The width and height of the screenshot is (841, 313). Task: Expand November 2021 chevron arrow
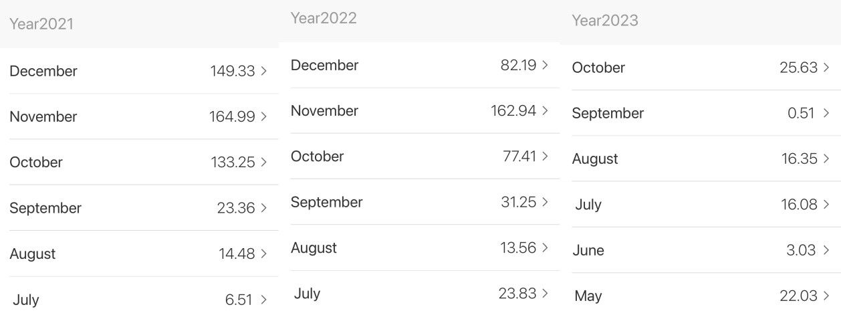tap(264, 116)
